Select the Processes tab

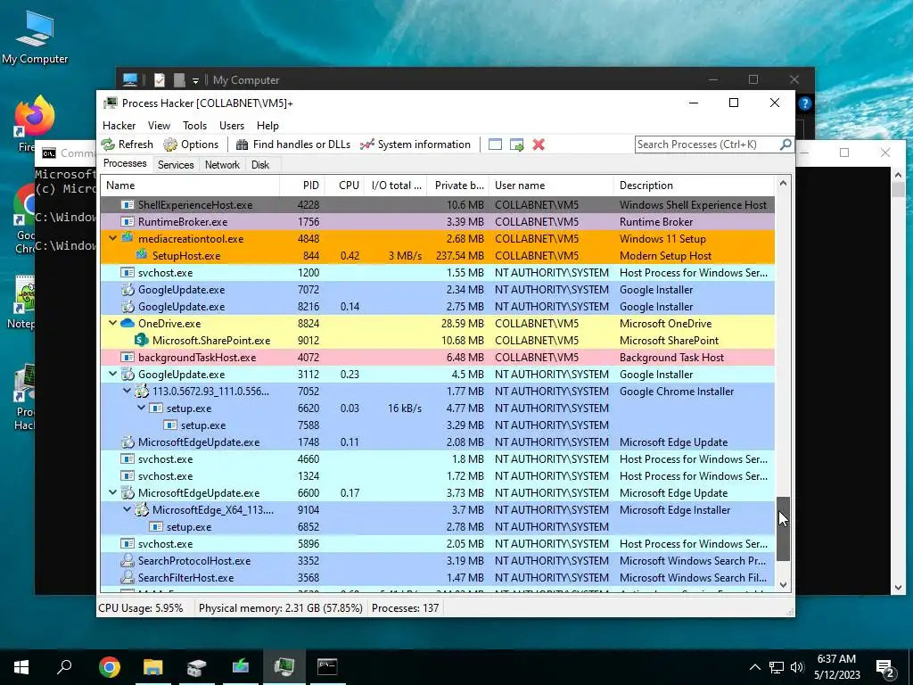point(125,164)
